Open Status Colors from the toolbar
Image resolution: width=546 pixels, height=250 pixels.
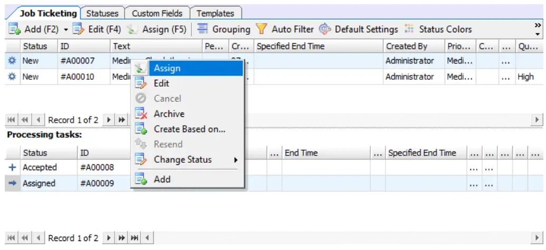pyautogui.click(x=438, y=29)
